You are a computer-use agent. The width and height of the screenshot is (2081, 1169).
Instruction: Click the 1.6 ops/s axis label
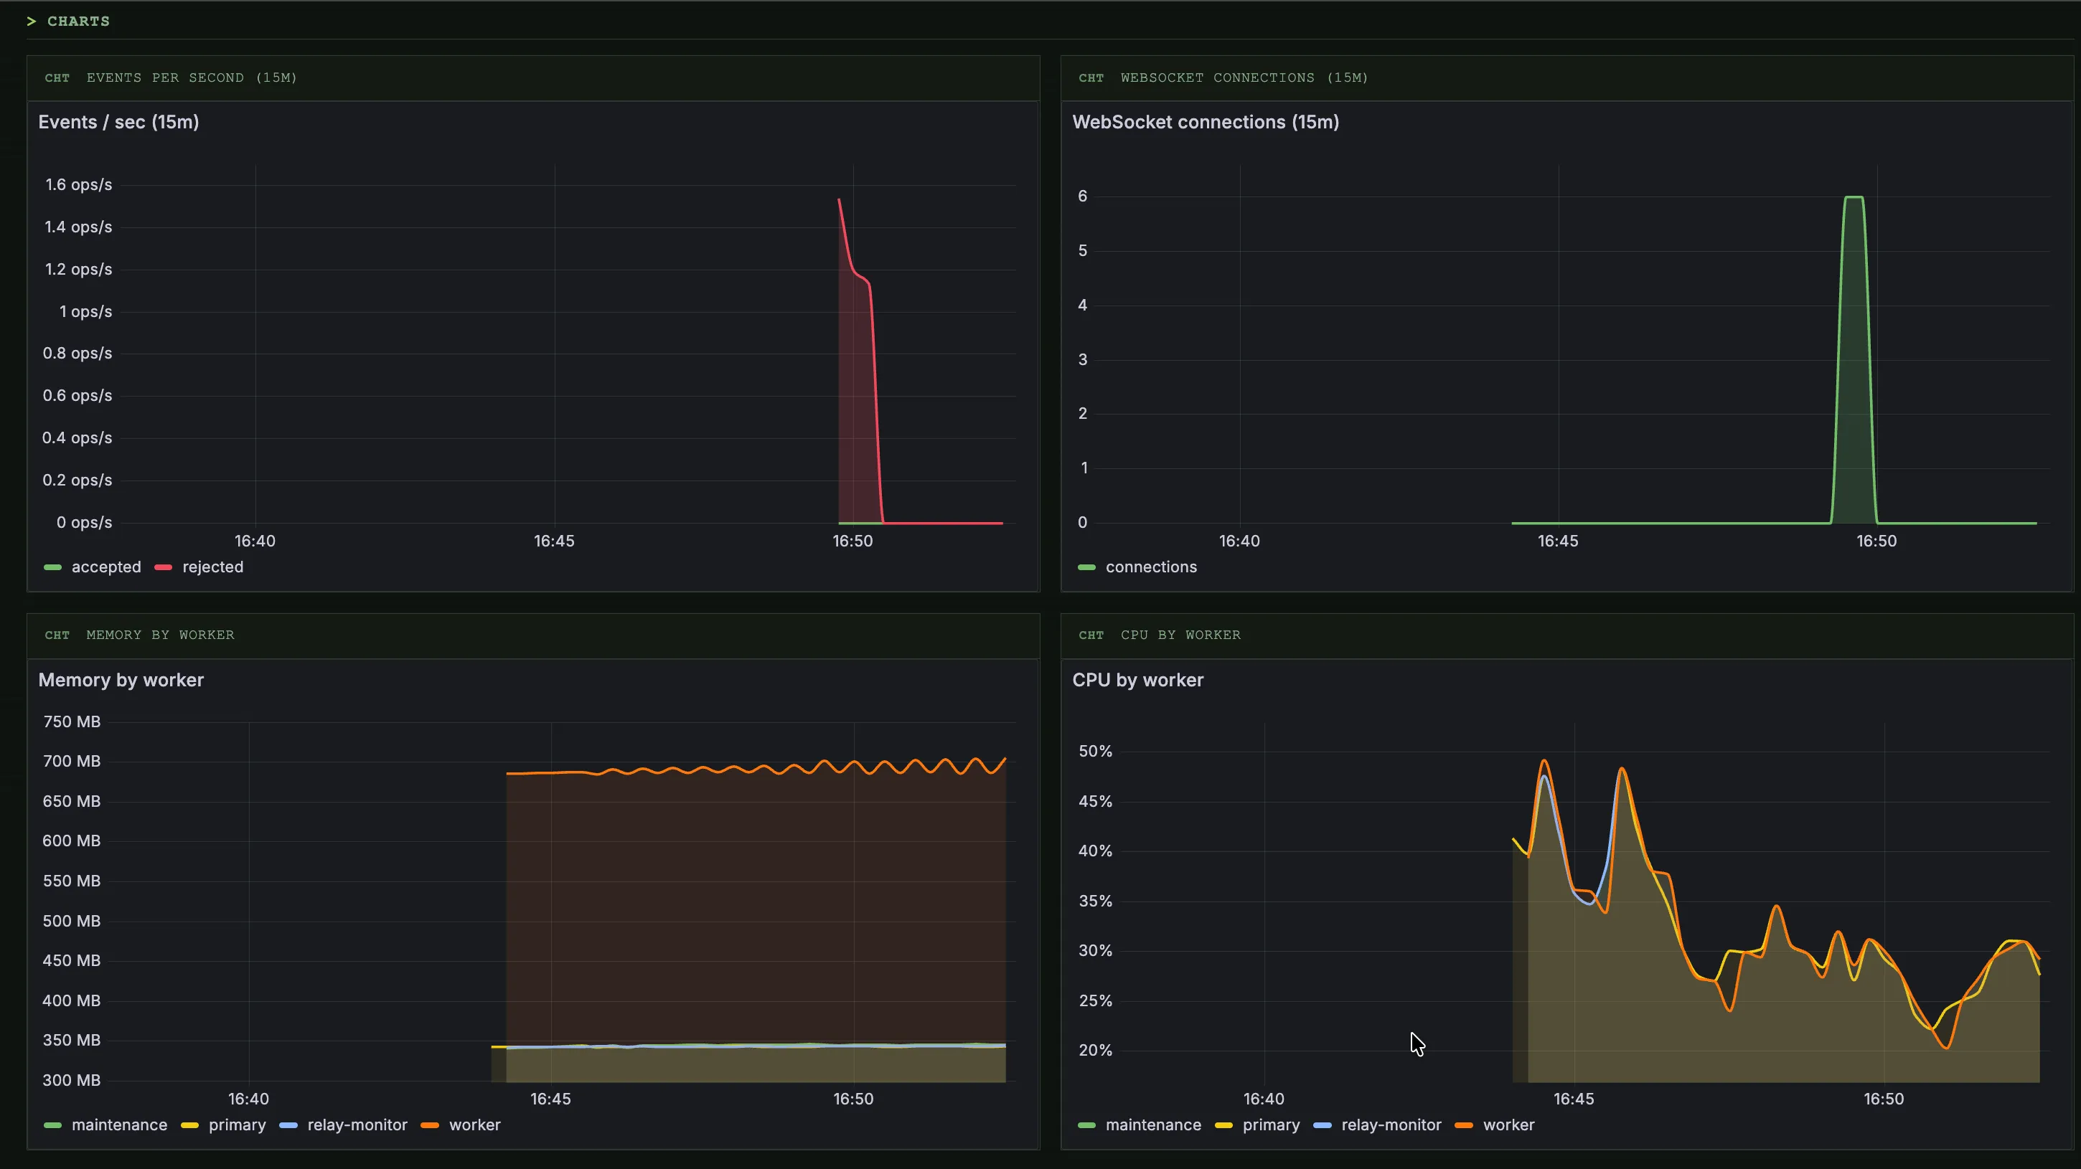pyautogui.click(x=78, y=185)
